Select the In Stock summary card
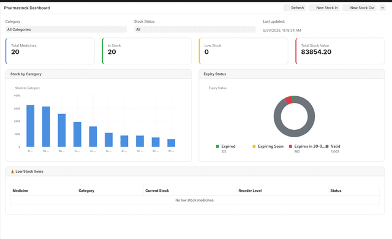 click(x=147, y=51)
